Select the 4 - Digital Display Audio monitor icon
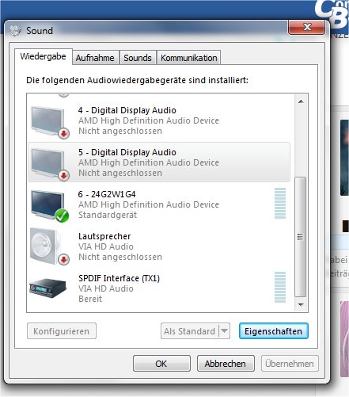This screenshot has height=397, width=349. (49, 122)
